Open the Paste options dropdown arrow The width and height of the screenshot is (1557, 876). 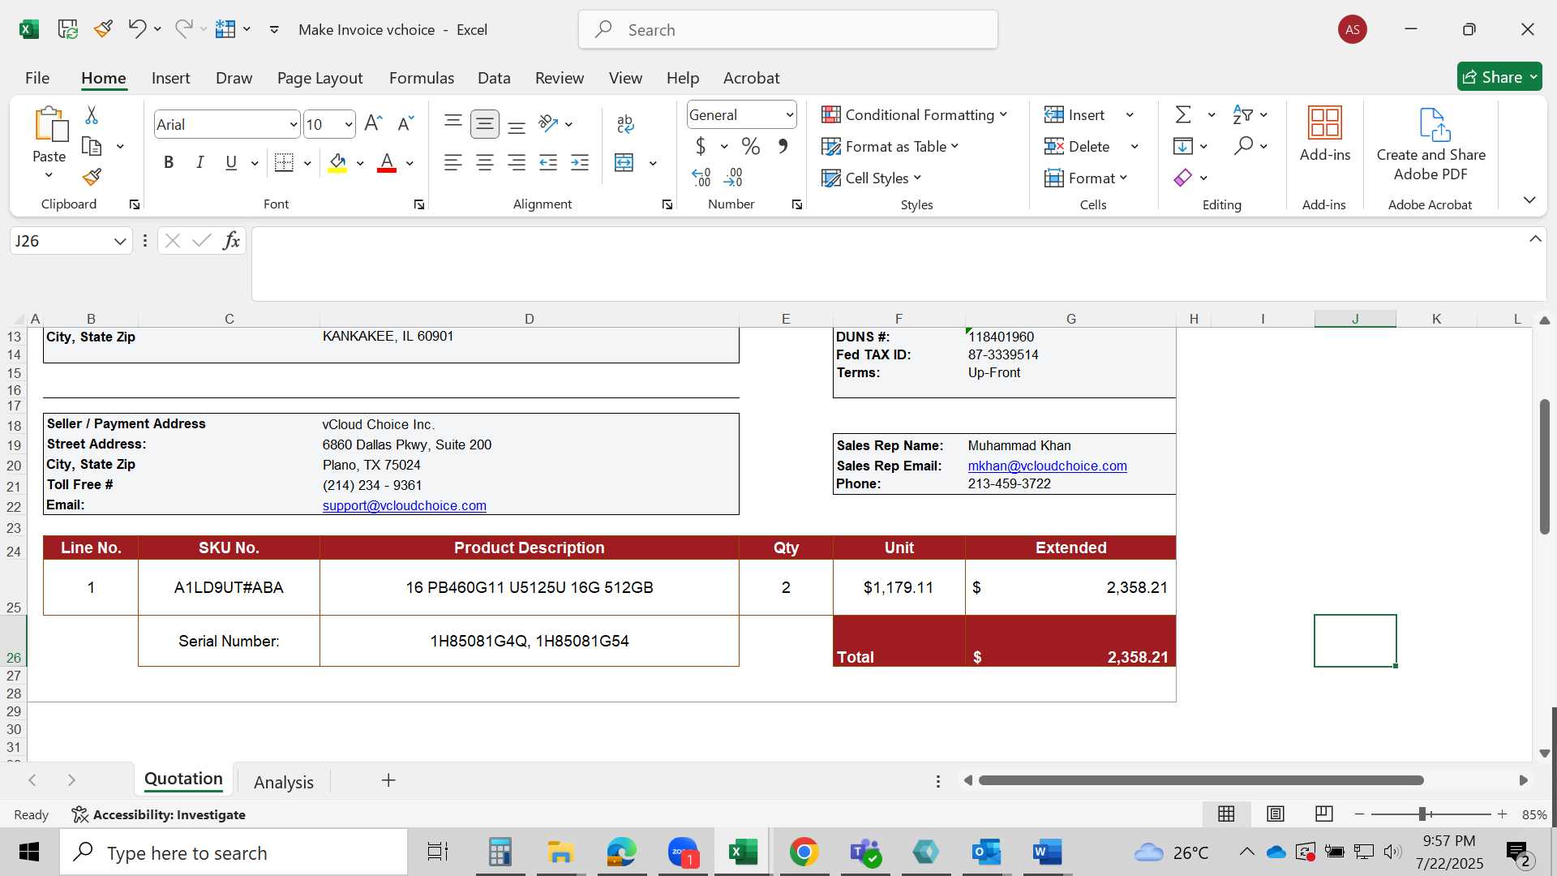click(49, 175)
